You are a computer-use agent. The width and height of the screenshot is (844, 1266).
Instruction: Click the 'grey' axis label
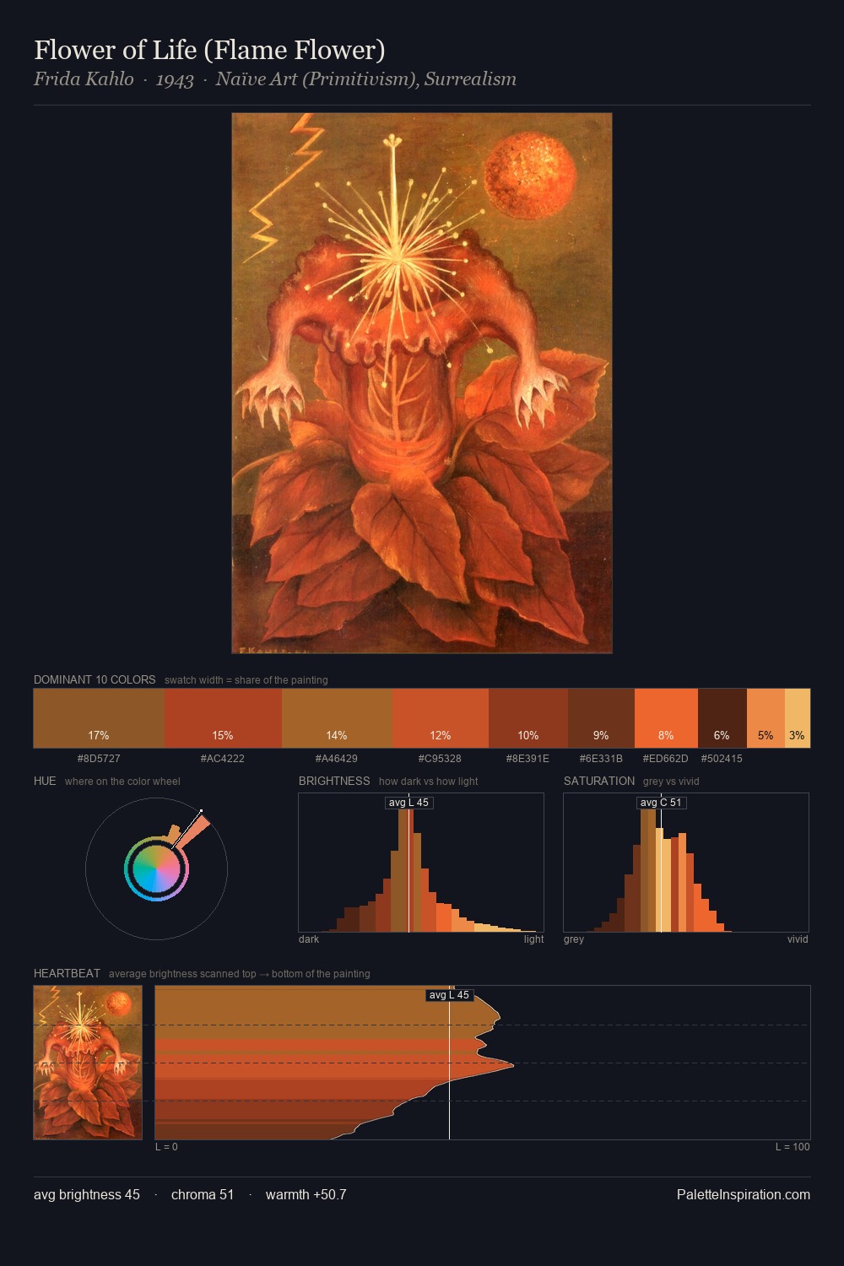574,939
